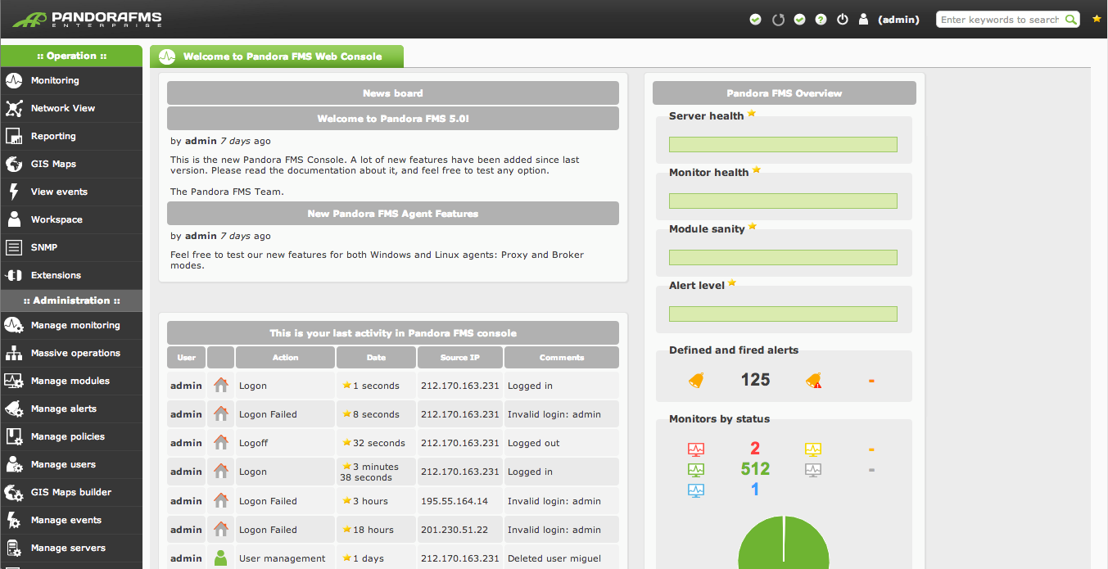Click the user profile icon in header

[x=863, y=19]
